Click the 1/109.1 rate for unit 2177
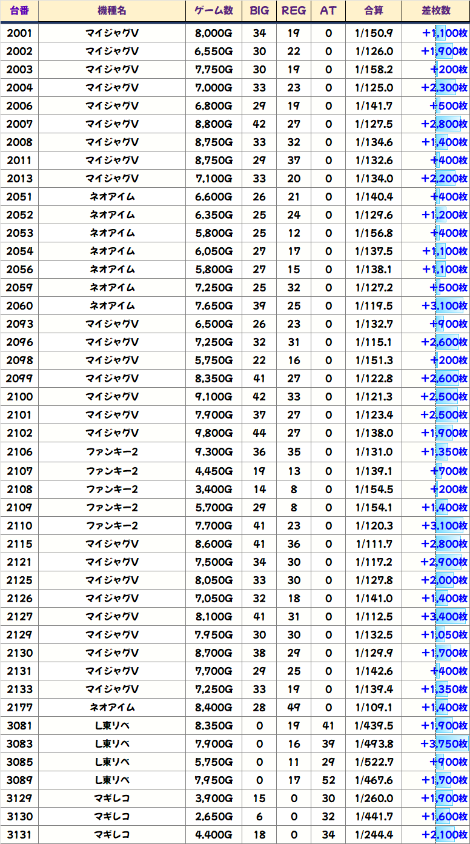 pyautogui.click(x=374, y=707)
